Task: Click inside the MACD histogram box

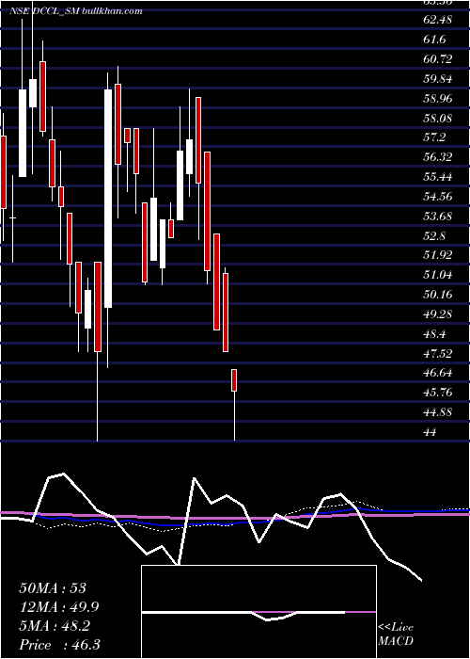Action: point(258,612)
